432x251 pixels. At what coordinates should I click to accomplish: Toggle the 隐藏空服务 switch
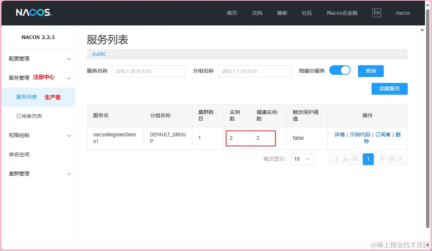(x=340, y=70)
